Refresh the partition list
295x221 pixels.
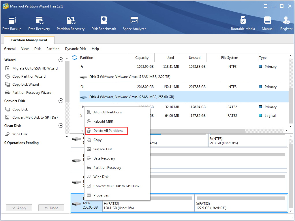(x=74, y=58)
